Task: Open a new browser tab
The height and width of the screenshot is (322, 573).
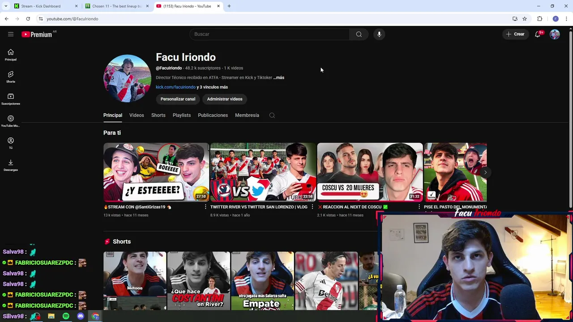Action: (x=229, y=6)
